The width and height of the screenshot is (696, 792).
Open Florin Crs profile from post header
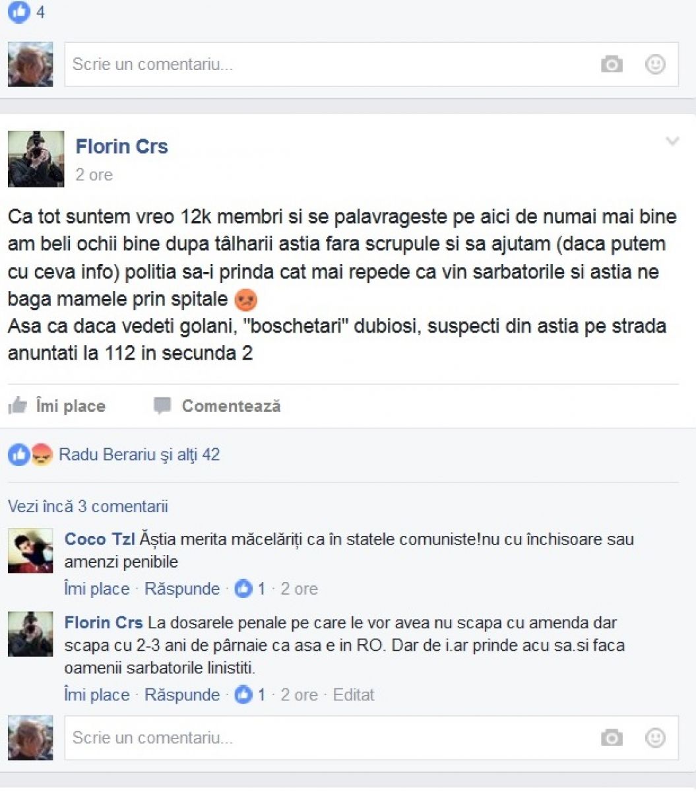pyautogui.click(x=122, y=146)
